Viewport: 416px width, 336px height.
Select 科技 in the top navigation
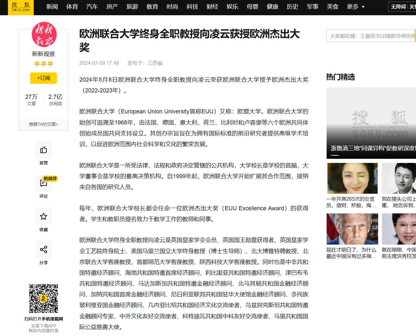pos(192,7)
